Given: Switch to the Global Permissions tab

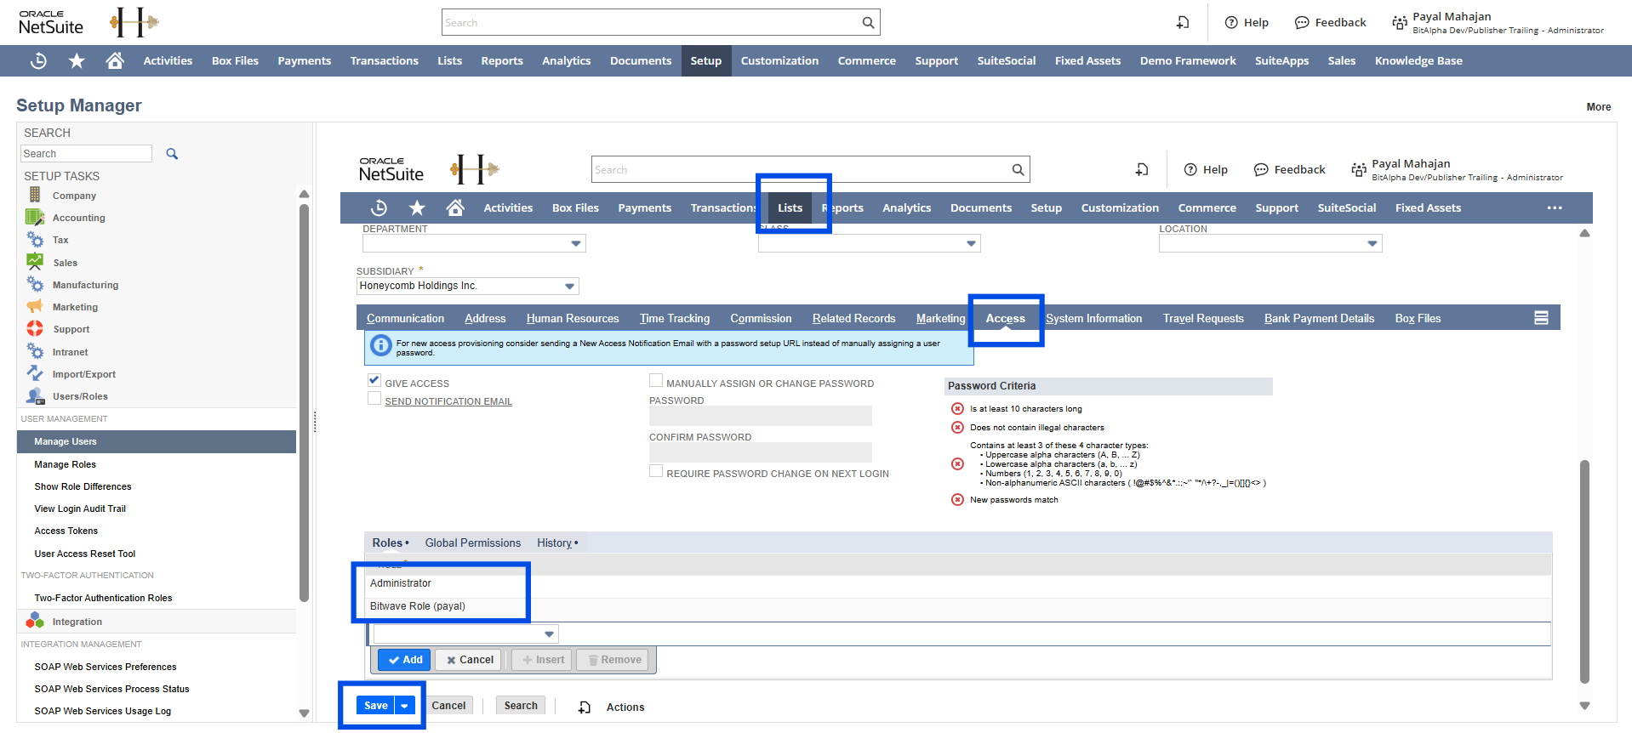Looking at the screenshot, I should pyautogui.click(x=473, y=543).
